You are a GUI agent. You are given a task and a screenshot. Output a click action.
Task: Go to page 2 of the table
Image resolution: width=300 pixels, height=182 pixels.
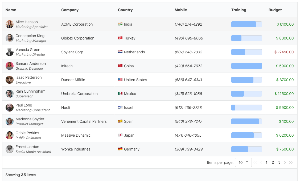273,162
